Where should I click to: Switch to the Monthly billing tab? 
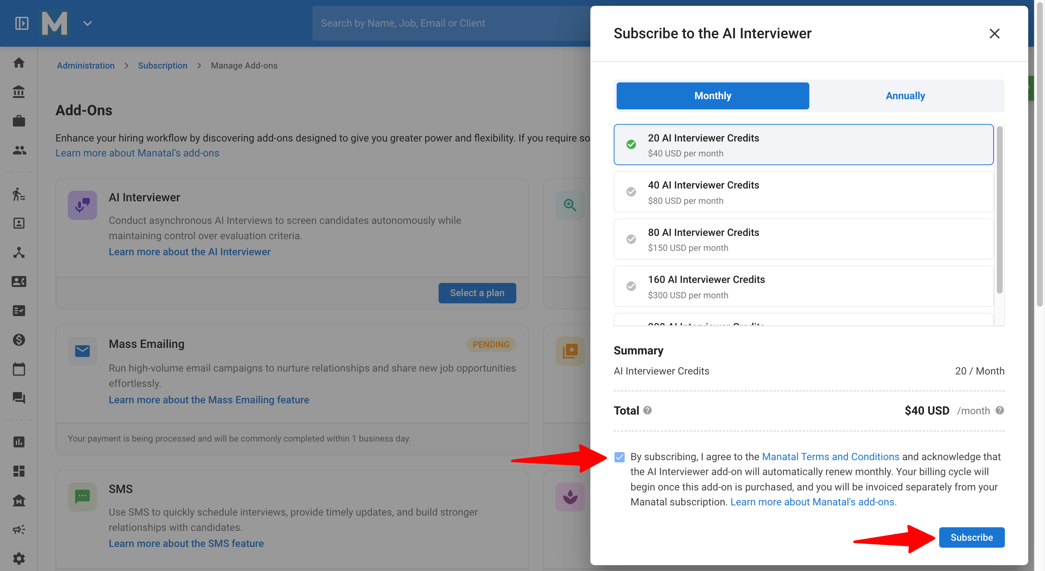pyautogui.click(x=713, y=96)
